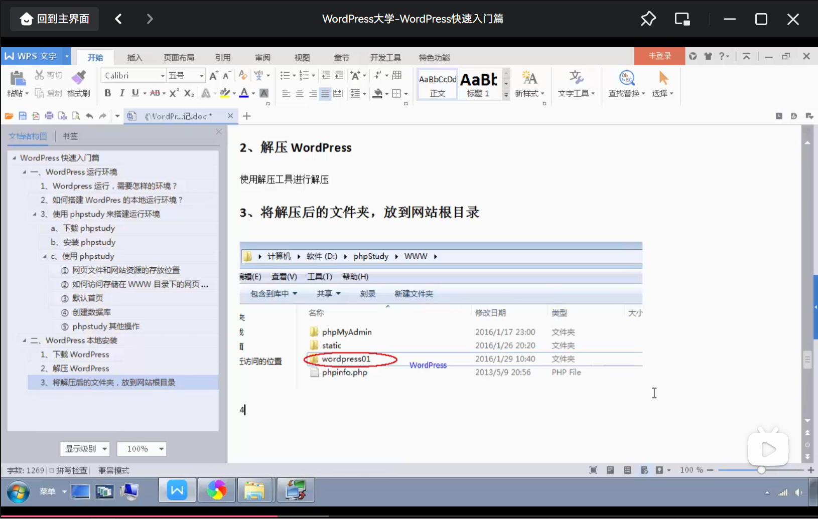This screenshot has height=519, width=818.
Task: Click the Cut scissors icon
Action: click(x=39, y=75)
